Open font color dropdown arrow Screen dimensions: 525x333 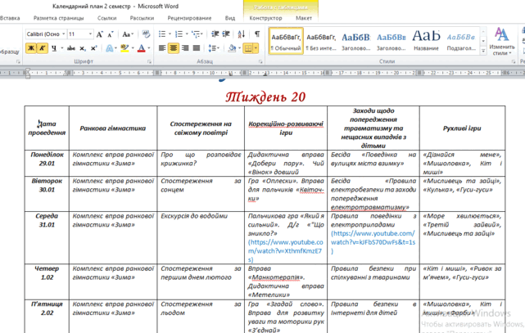click(149, 48)
